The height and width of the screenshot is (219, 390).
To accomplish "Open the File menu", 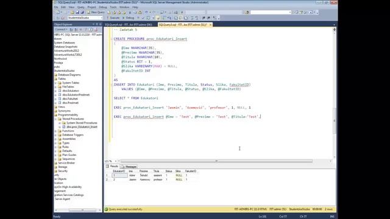I will [x=56, y=7].
